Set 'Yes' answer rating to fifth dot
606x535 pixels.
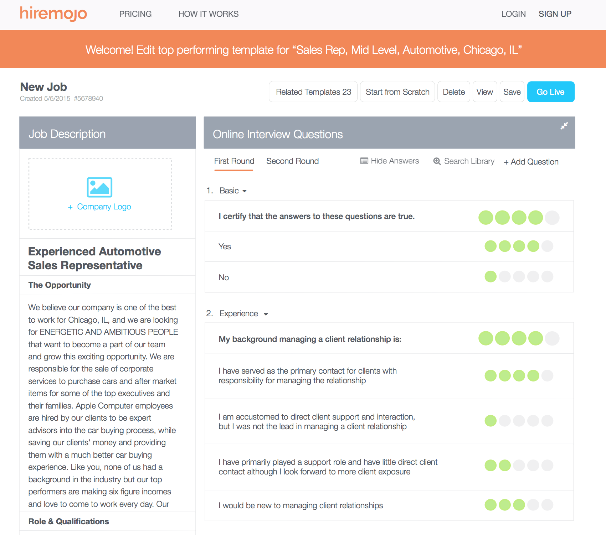(x=547, y=246)
